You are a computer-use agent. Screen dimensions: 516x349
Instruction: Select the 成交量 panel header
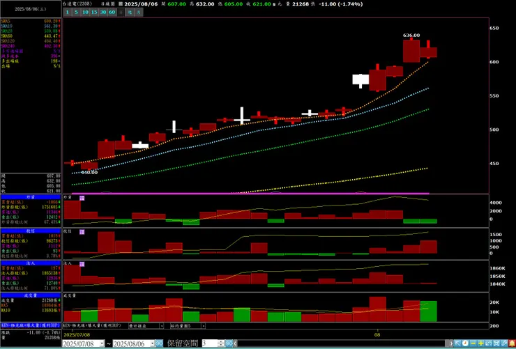(31, 295)
